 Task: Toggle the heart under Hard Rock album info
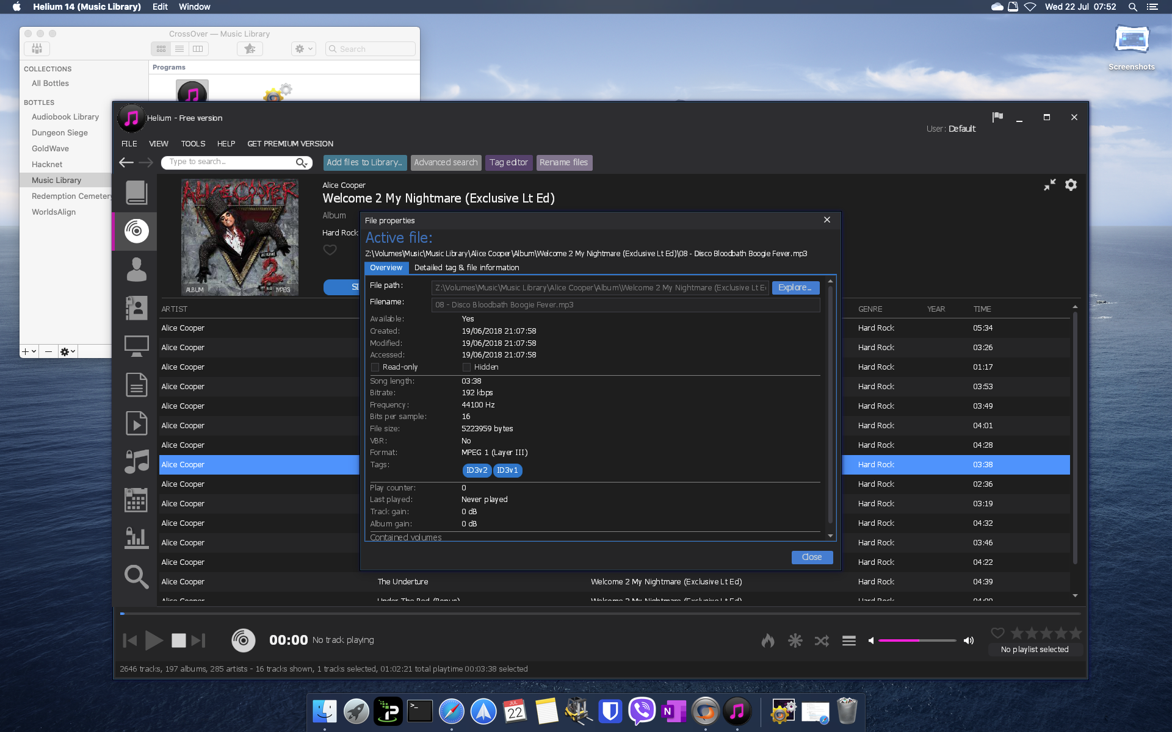pos(330,249)
